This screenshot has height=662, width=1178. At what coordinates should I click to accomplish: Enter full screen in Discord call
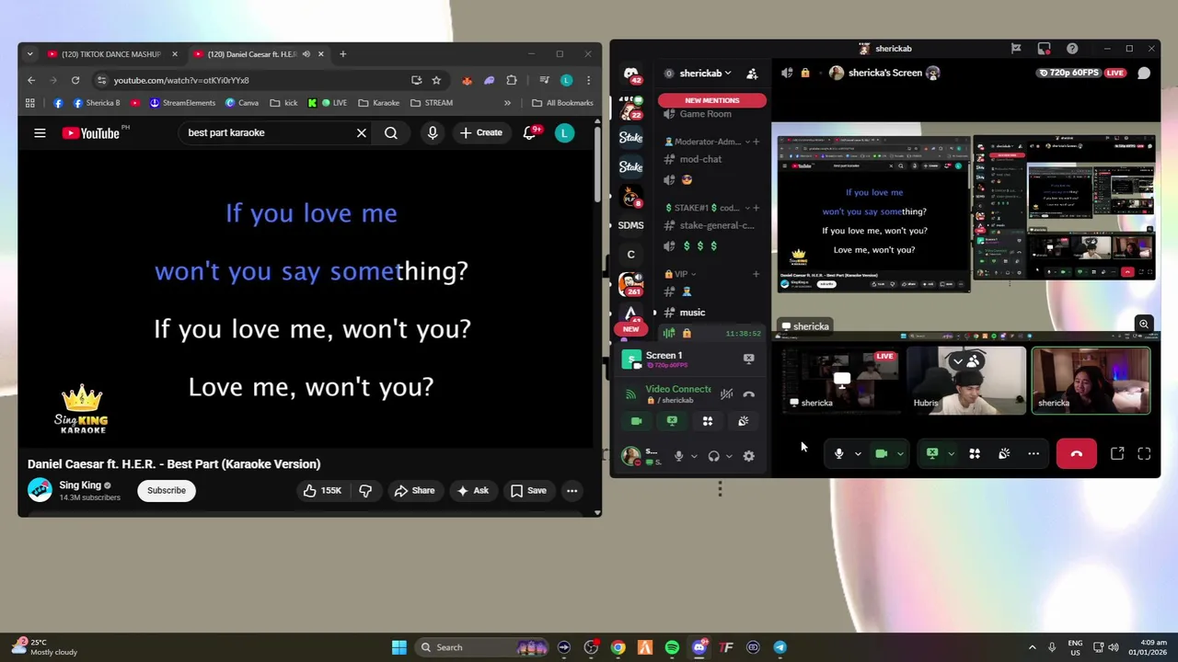[1144, 453]
